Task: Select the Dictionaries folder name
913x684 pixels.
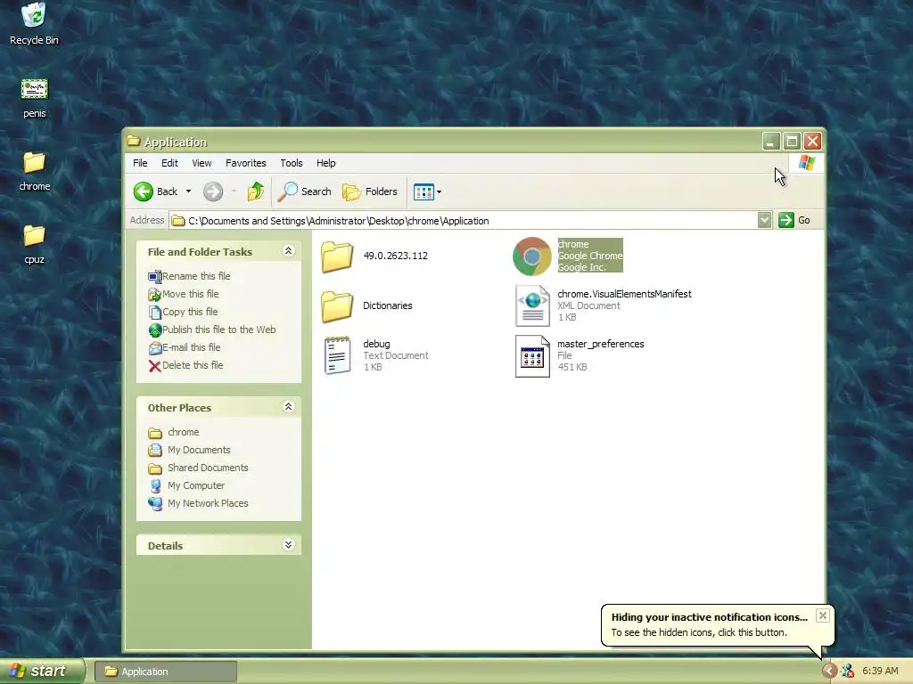Action: tap(387, 306)
